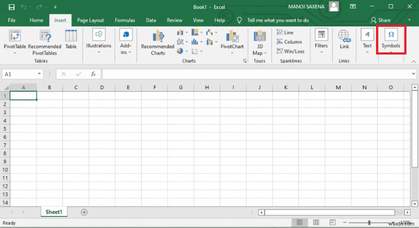Open Charts dialog launcher

pos(245,61)
